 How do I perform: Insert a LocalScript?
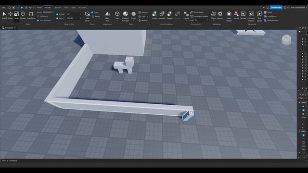coord(270,16)
